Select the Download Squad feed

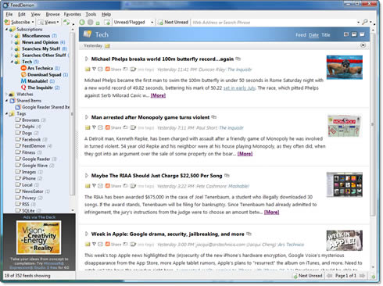point(45,75)
